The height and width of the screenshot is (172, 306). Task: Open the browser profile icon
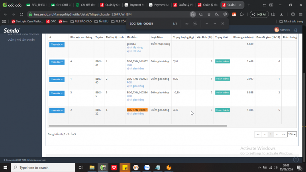click(293, 14)
